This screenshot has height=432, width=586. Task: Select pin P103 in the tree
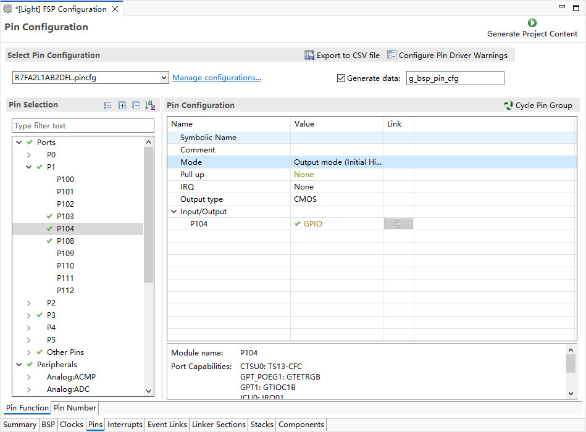tap(65, 216)
